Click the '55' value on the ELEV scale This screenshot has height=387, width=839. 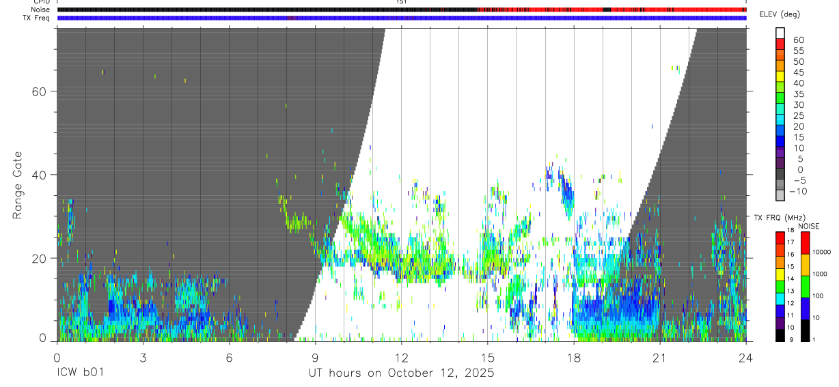[798, 51]
